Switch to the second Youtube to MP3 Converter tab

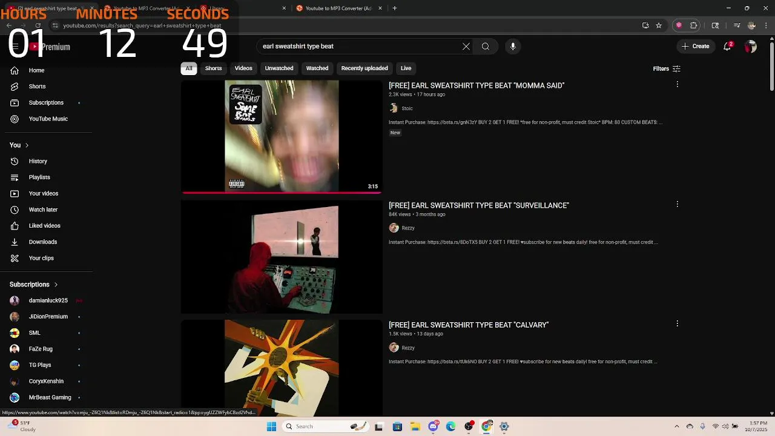[x=338, y=8]
